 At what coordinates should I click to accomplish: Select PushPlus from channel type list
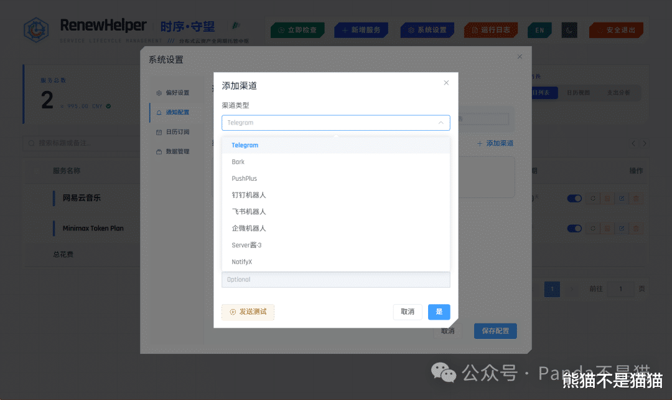coord(335,179)
